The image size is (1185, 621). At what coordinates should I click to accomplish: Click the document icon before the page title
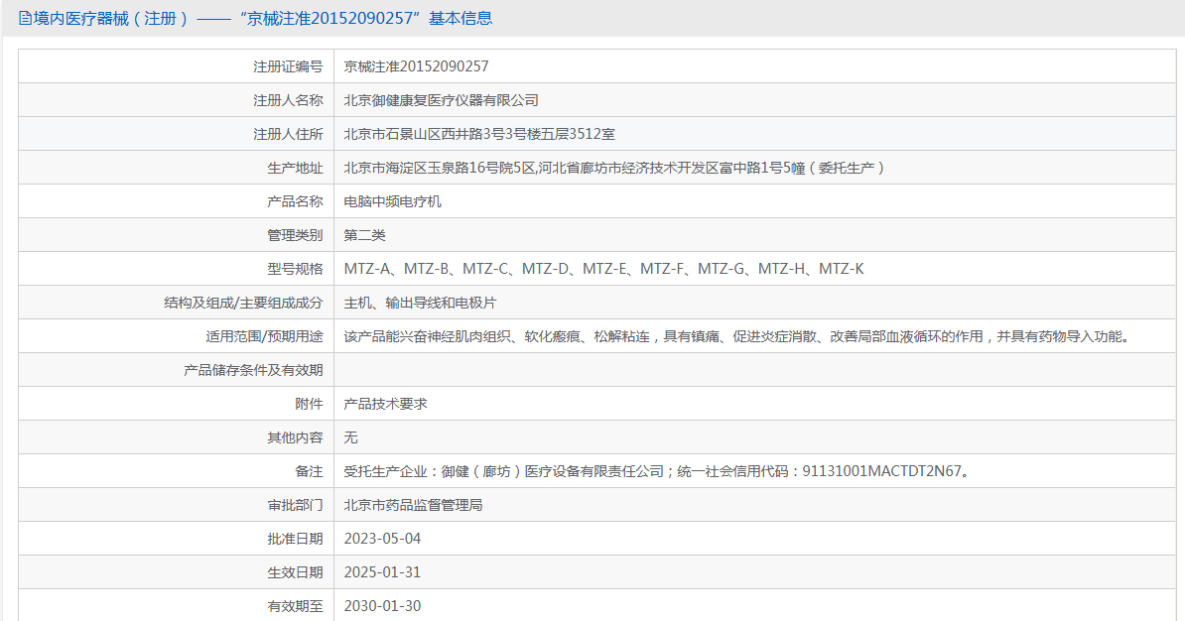click(x=25, y=18)
